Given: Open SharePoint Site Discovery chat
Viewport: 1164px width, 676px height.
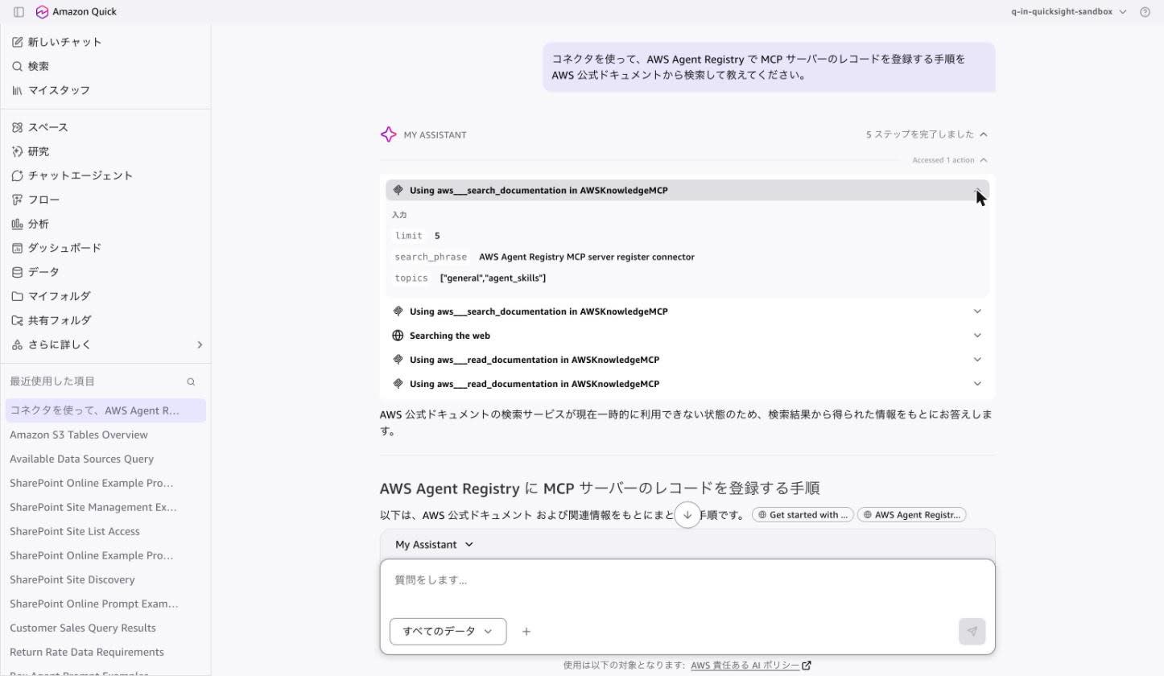Looking at the screenshot, I should click(72, 579).
